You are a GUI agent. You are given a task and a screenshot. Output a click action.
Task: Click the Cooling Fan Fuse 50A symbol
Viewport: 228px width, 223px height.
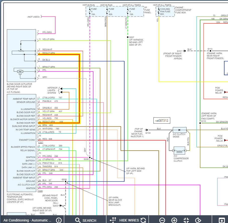tap(159, 12)
